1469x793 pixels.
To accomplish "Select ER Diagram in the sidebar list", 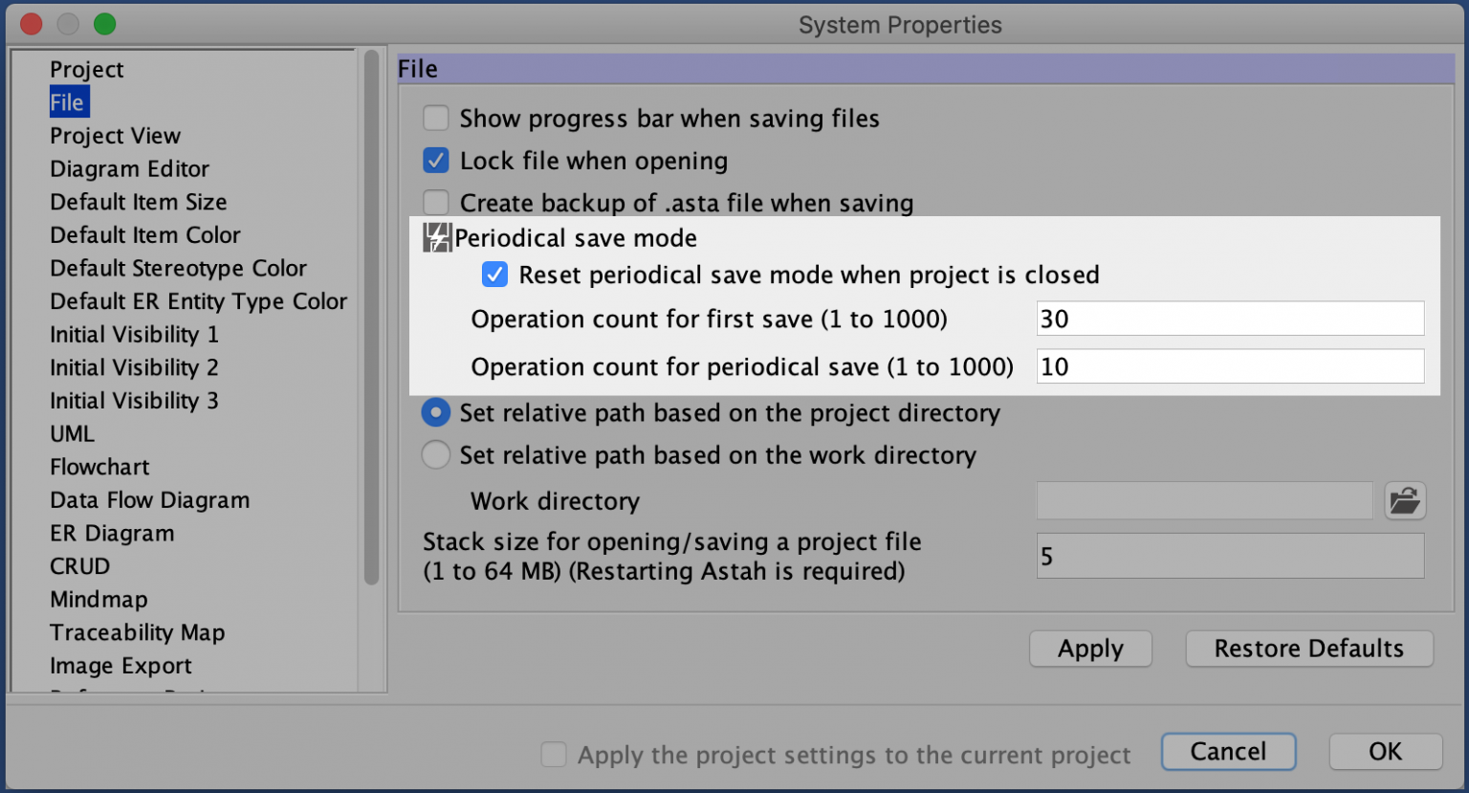I will click(112, 534).
